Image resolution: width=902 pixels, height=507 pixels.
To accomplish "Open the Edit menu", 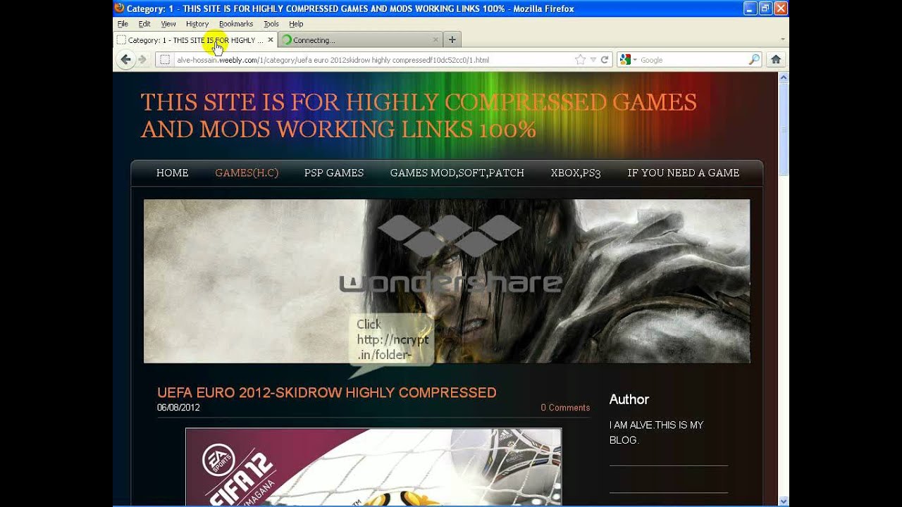I will (x=144, y=24).
